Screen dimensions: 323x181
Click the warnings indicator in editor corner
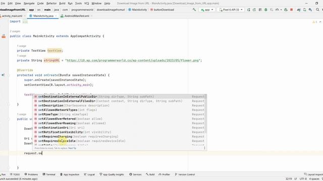click(314, 22)
